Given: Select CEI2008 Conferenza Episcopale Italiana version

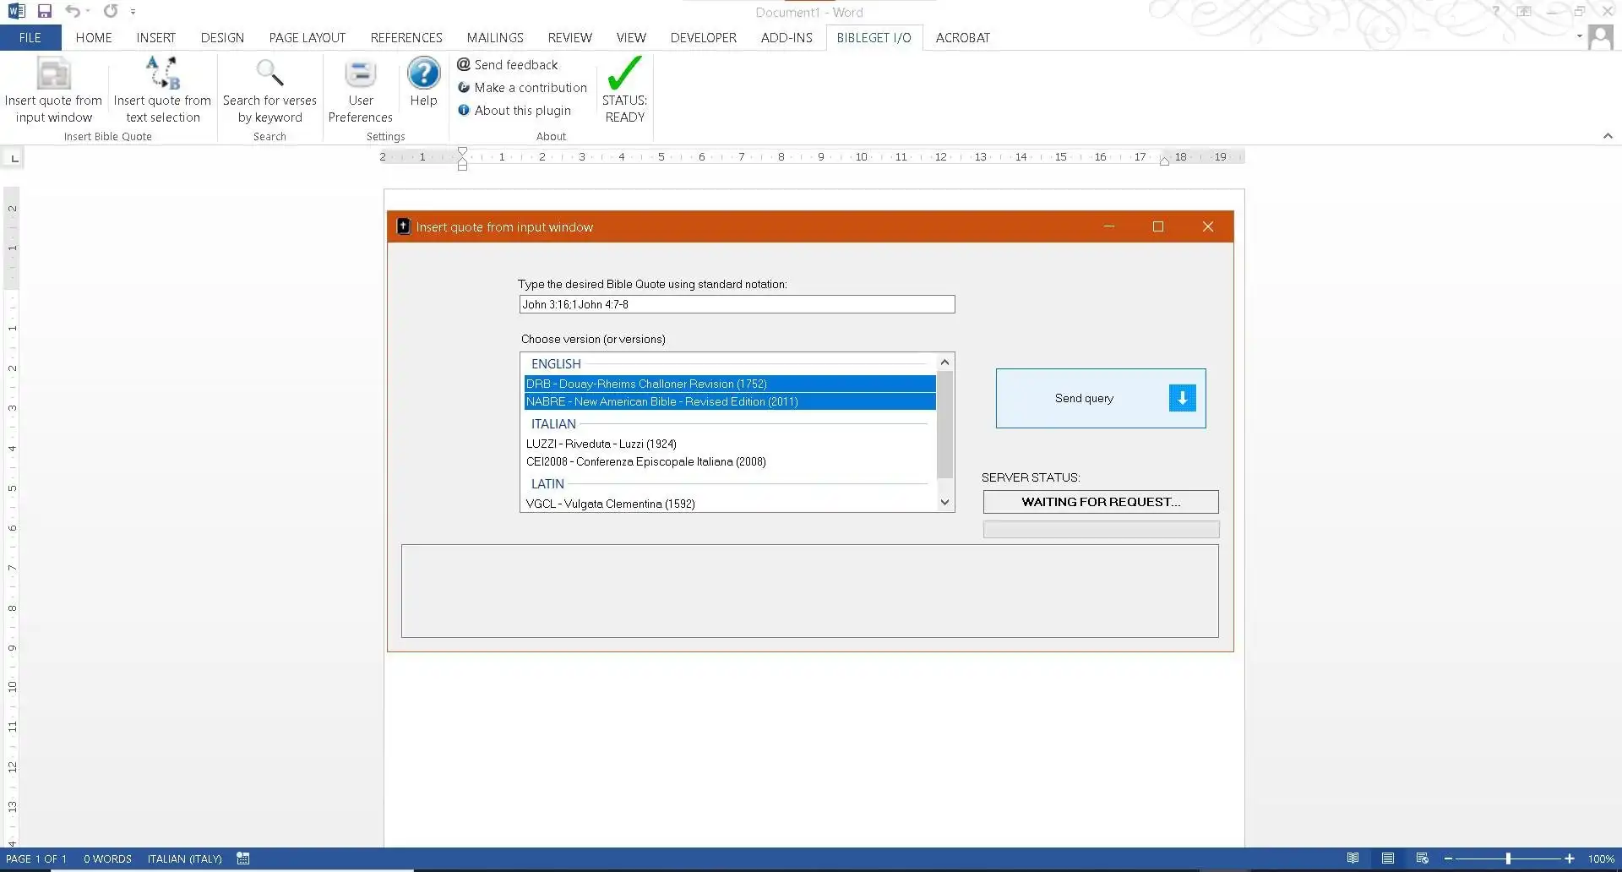Looking at the screenshot, I should click(730, 461).
